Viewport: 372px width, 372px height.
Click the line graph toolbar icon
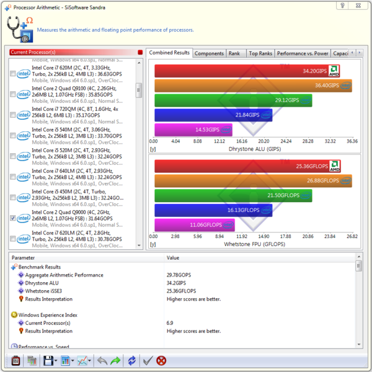pyautogui.click(x=82, y=361)
